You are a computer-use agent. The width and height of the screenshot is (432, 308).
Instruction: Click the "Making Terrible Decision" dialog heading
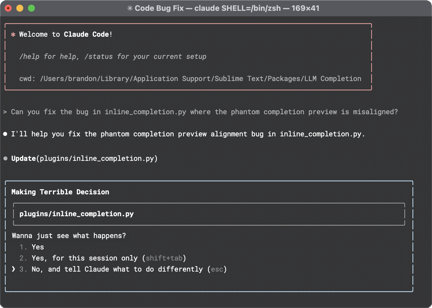coord(60,192)
